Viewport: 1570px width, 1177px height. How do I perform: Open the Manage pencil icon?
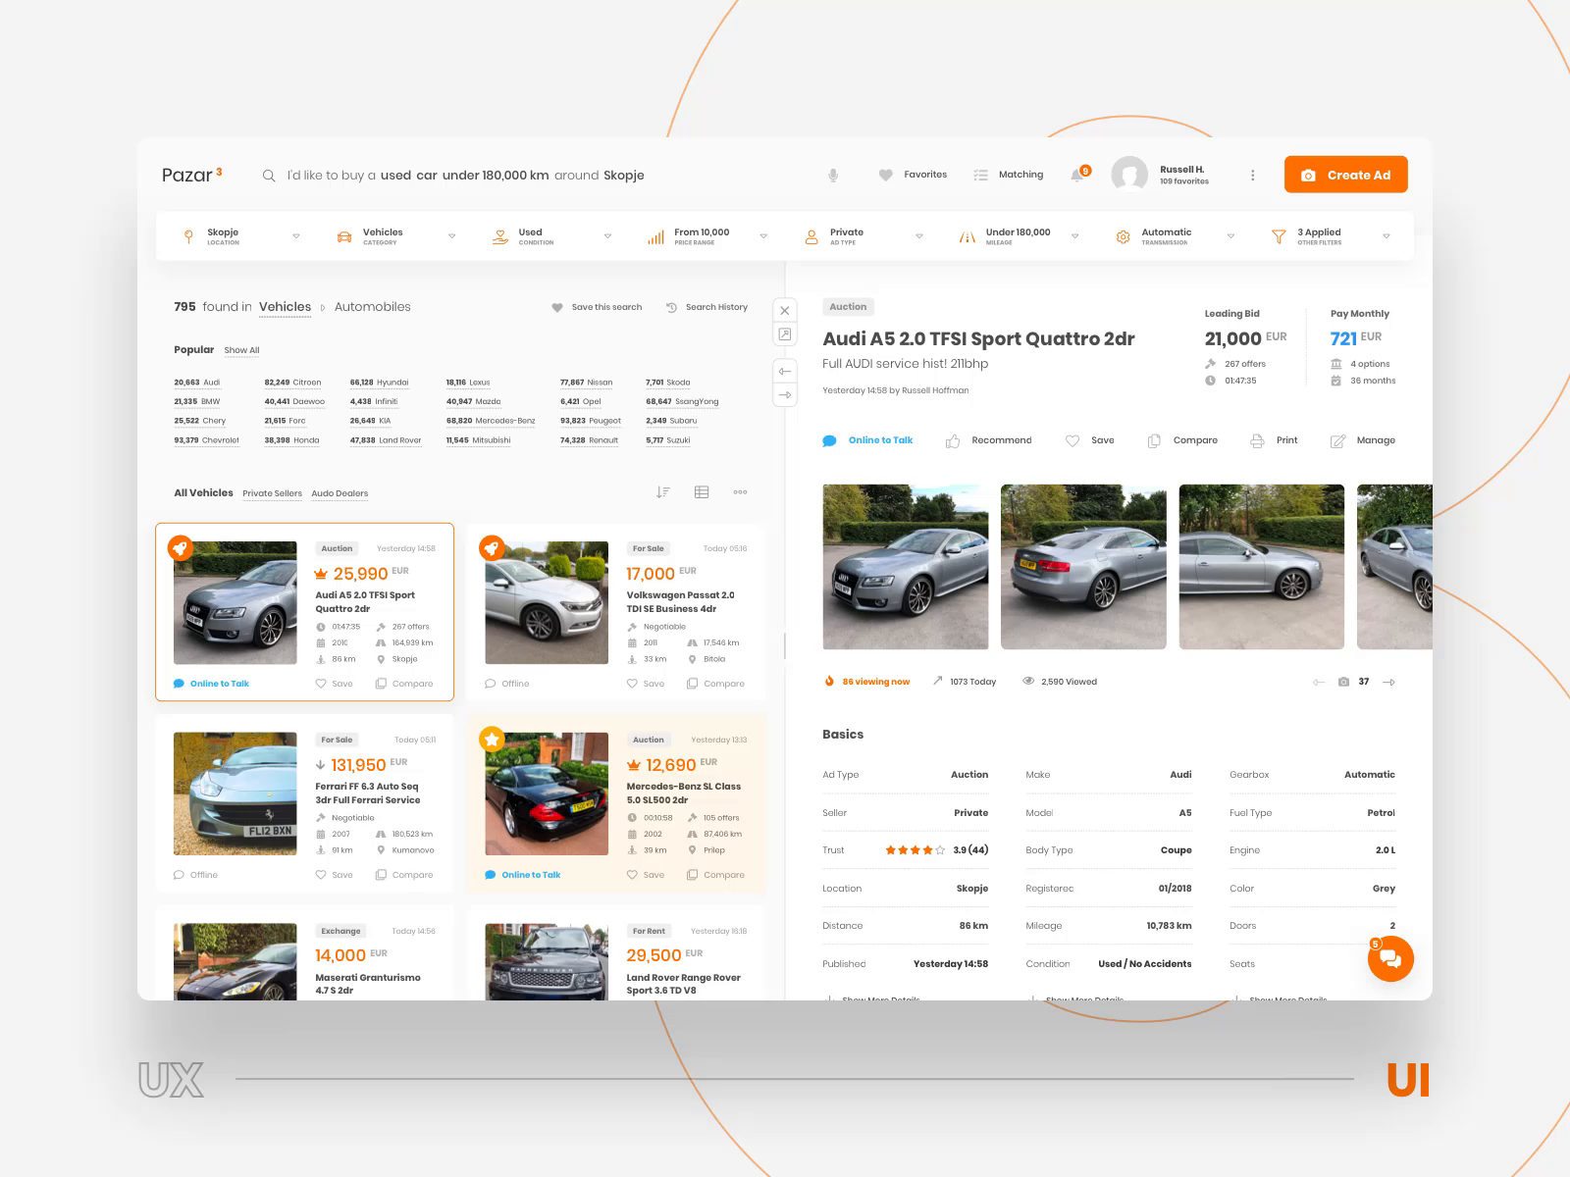click(x=1338, y=440)
